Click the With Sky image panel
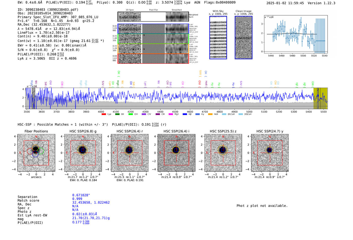The width and height of the screenshot is (353, 240). 218,38
